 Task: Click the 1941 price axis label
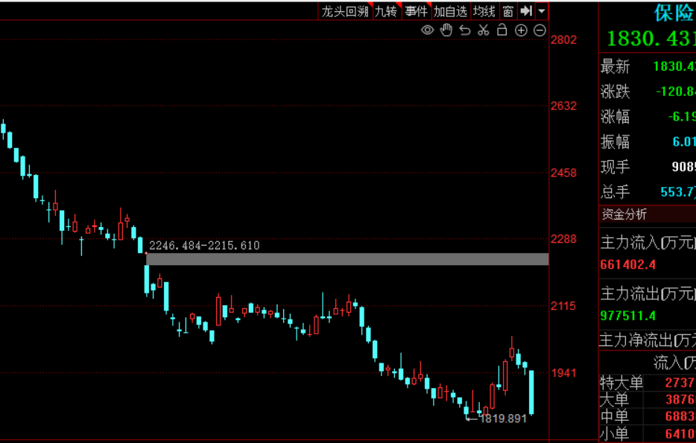coord(563,372)
